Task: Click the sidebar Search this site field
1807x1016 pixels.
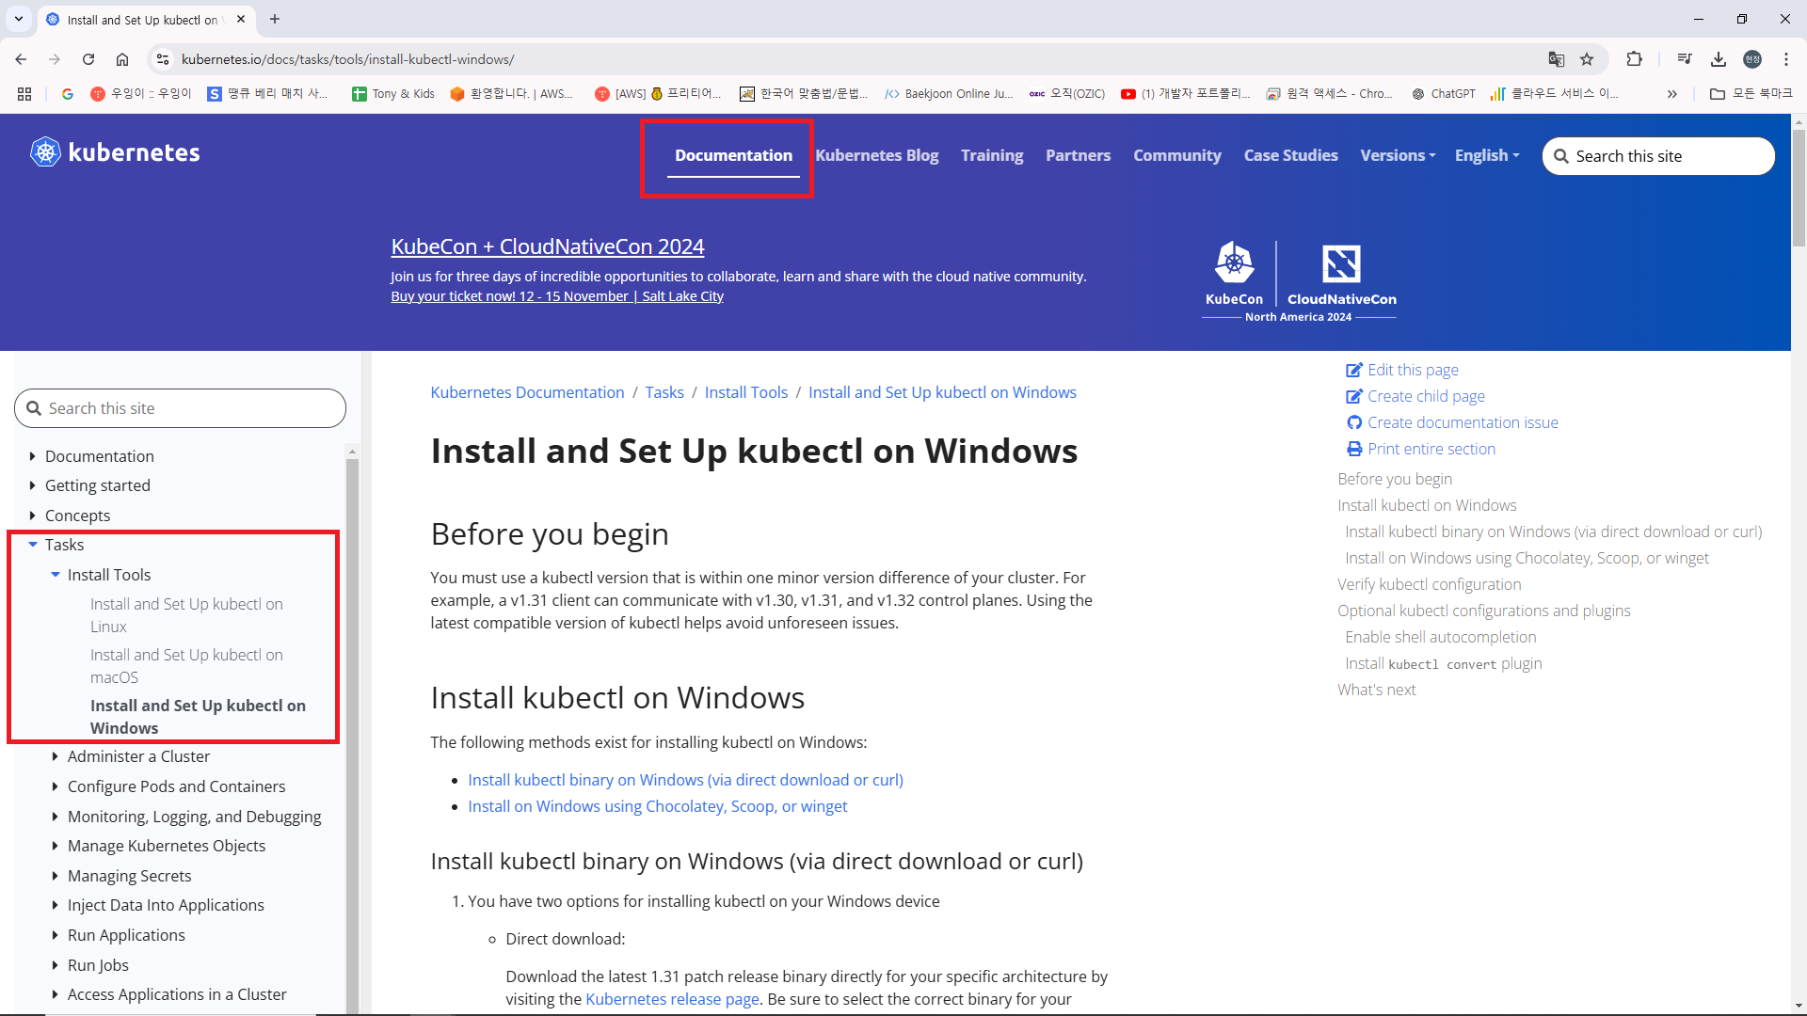Action: (181, 408)
